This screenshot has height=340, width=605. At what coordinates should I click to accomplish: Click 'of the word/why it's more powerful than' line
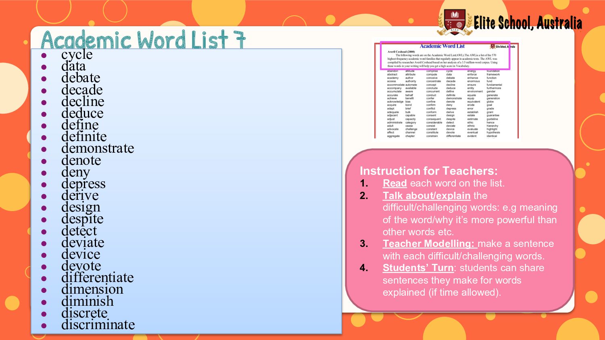point(470,220)
